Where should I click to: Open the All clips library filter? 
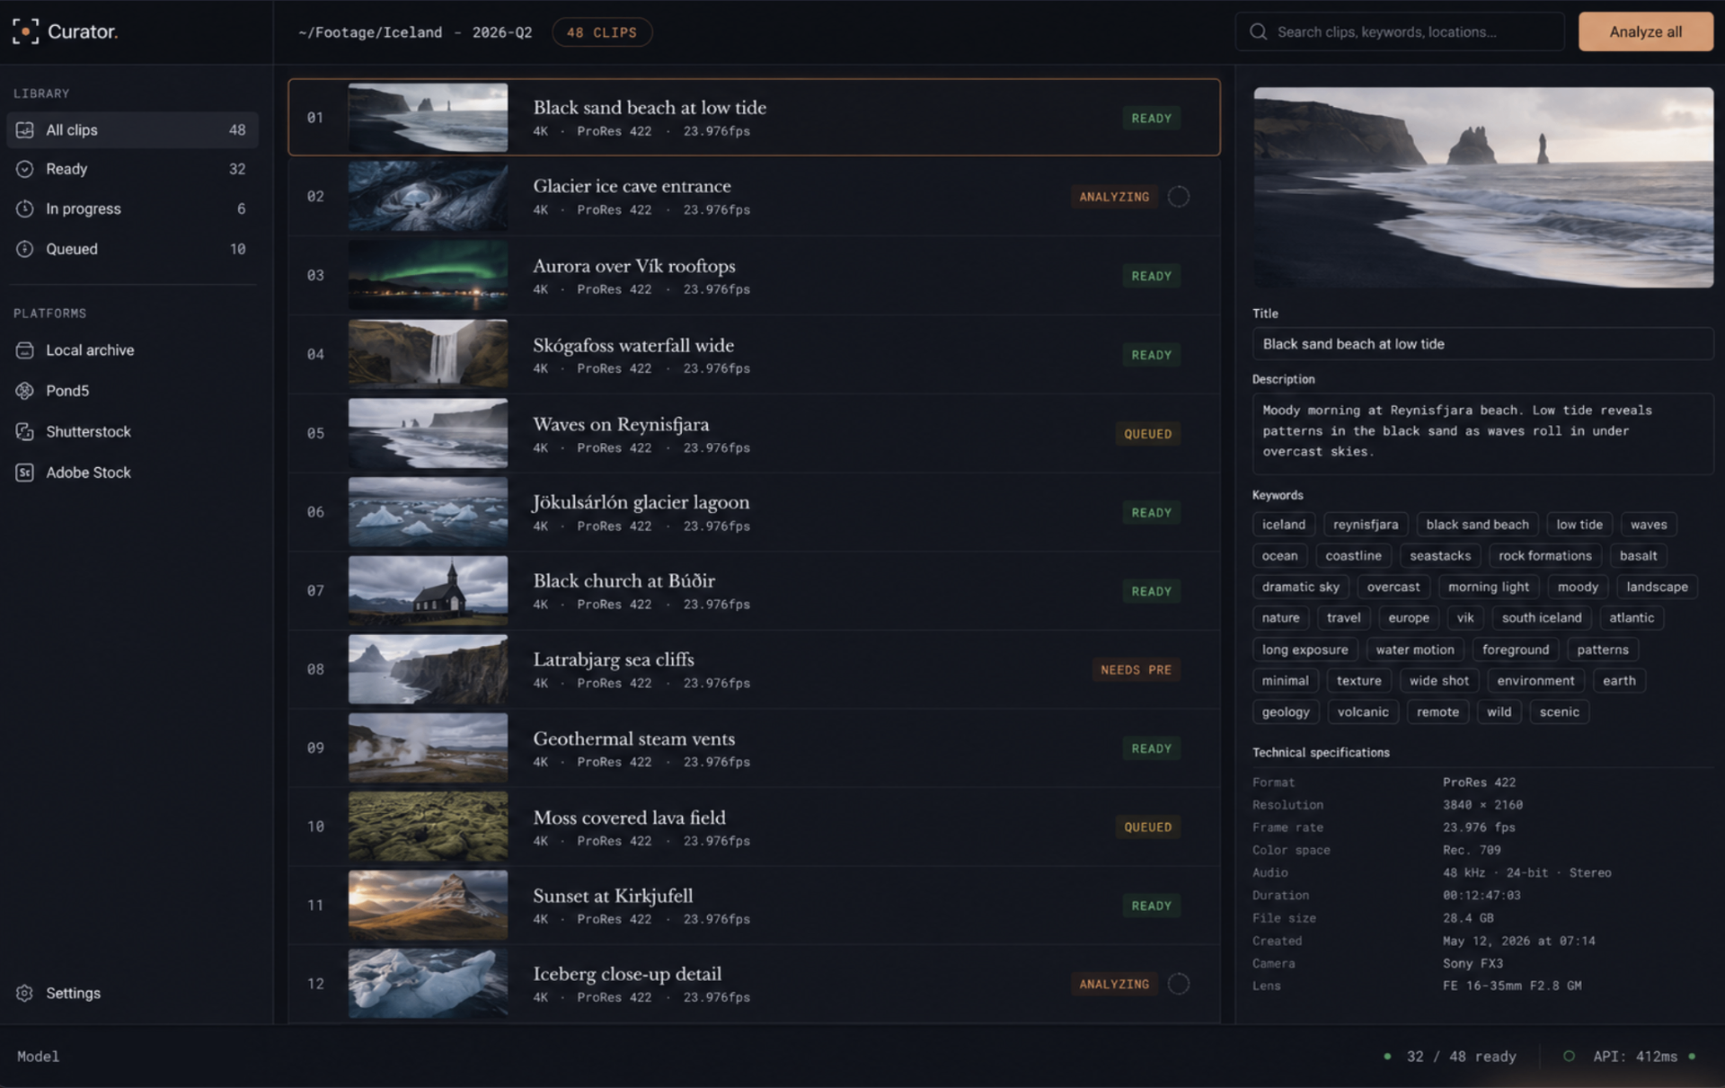(133, 130)
